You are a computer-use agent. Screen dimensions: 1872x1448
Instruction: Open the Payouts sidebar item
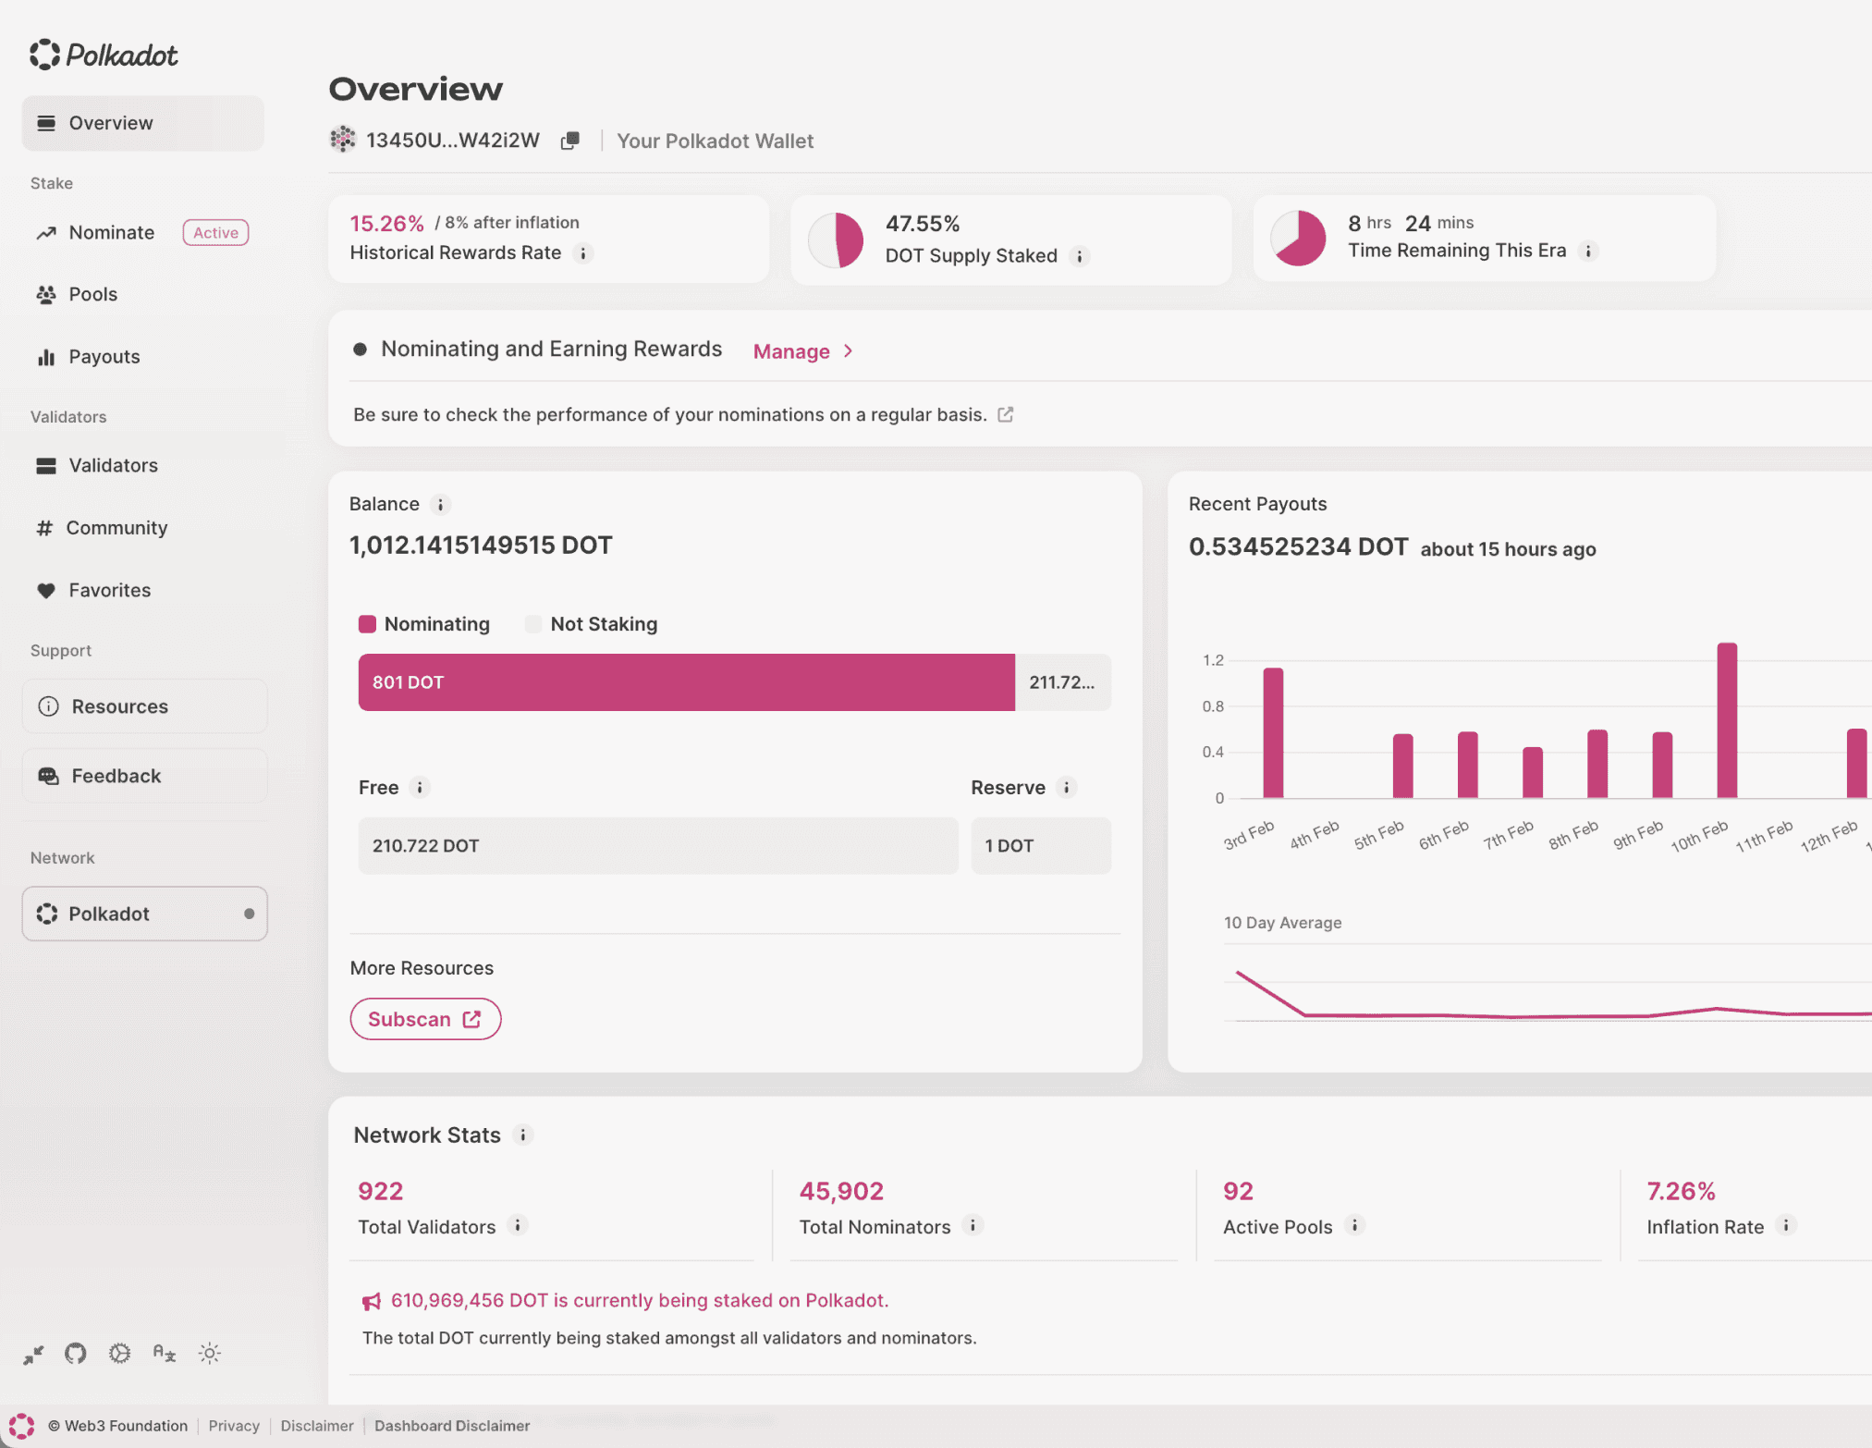[104, 357]
